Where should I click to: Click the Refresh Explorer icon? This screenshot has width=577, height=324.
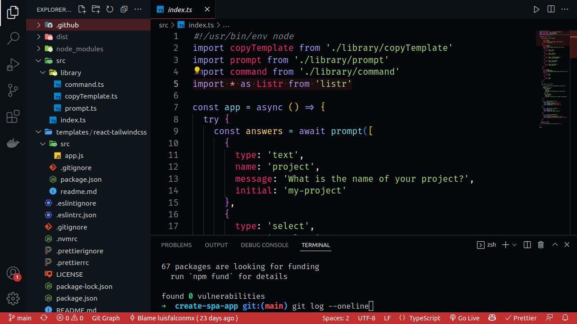pos(110,9)
